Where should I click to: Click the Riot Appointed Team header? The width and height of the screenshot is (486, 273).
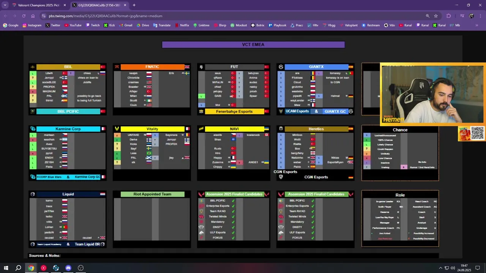tap(152, 194)
